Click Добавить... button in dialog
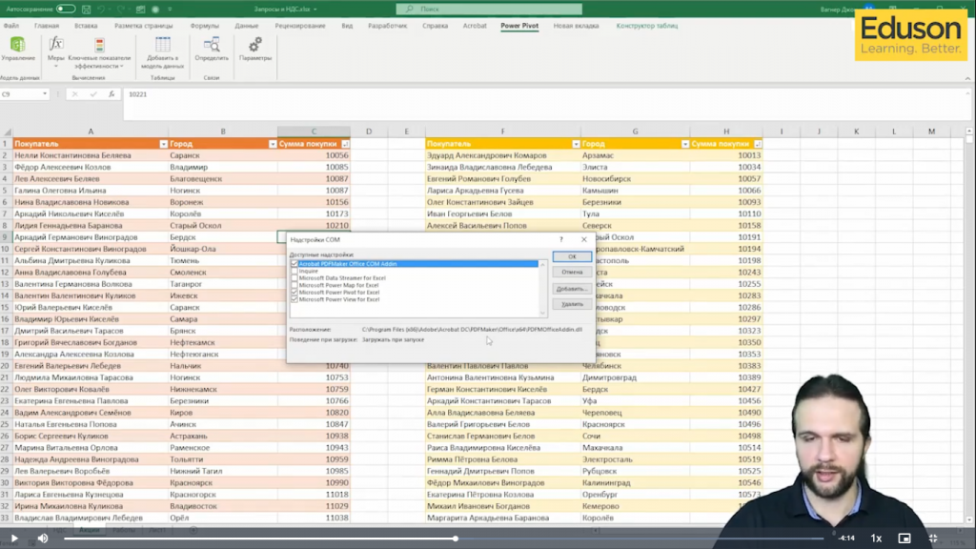 tap(572, 289)
